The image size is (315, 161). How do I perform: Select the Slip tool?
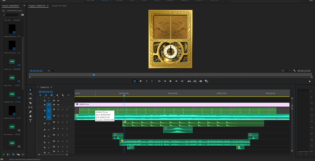(30, 107)
